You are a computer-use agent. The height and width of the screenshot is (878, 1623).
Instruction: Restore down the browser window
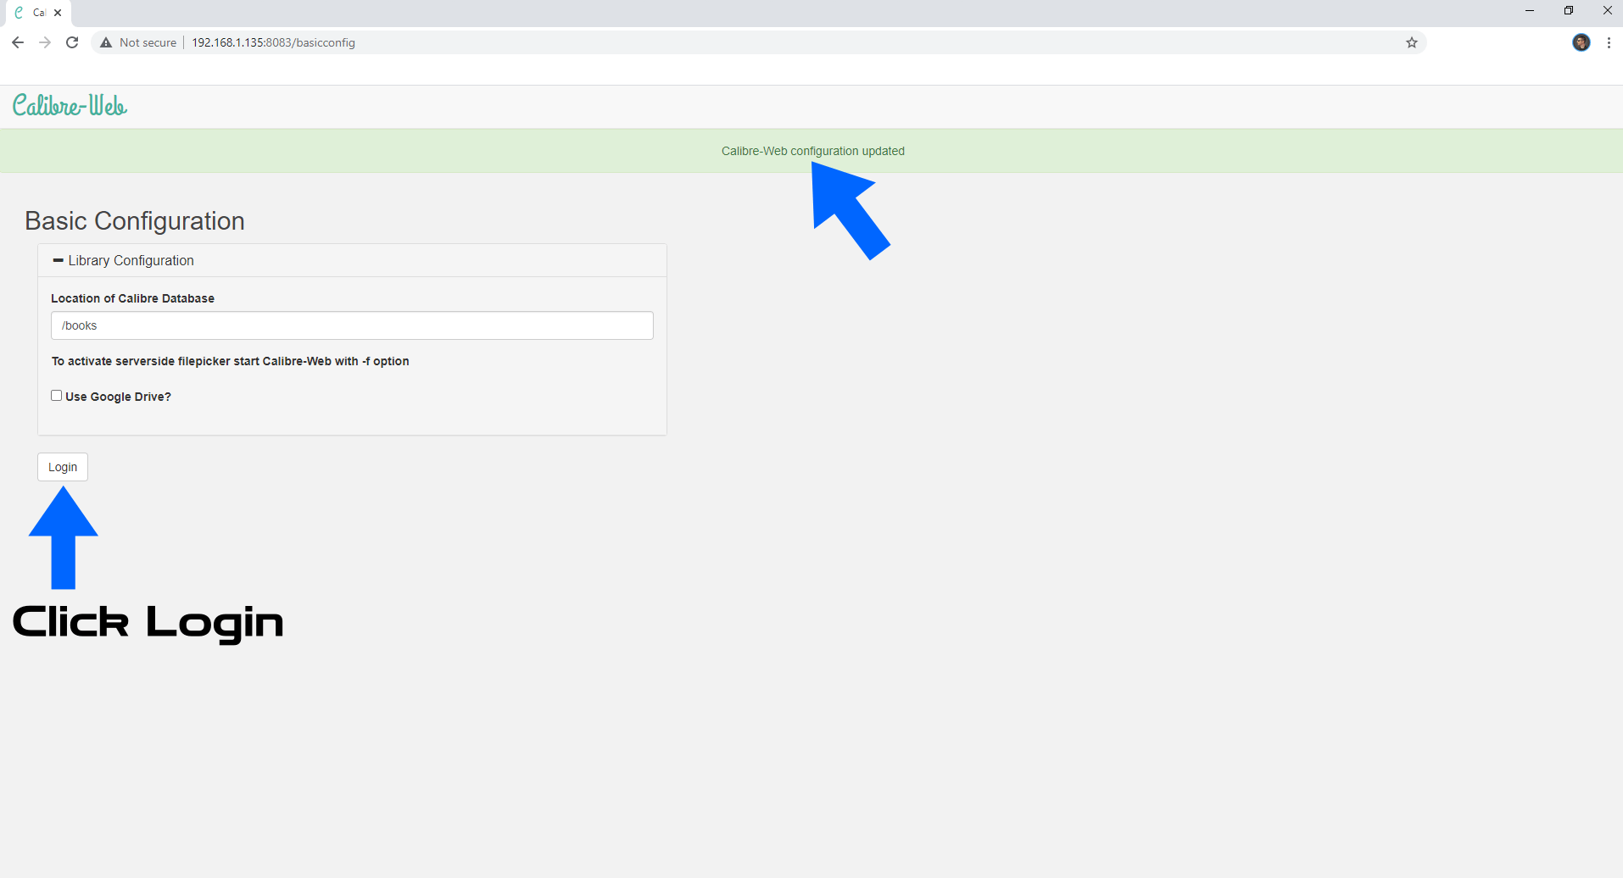pyautogui.click(x=1569, y=11)
